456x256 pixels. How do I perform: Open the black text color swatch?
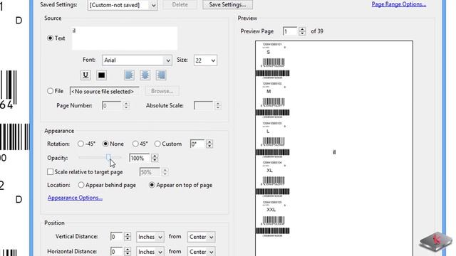101,75
